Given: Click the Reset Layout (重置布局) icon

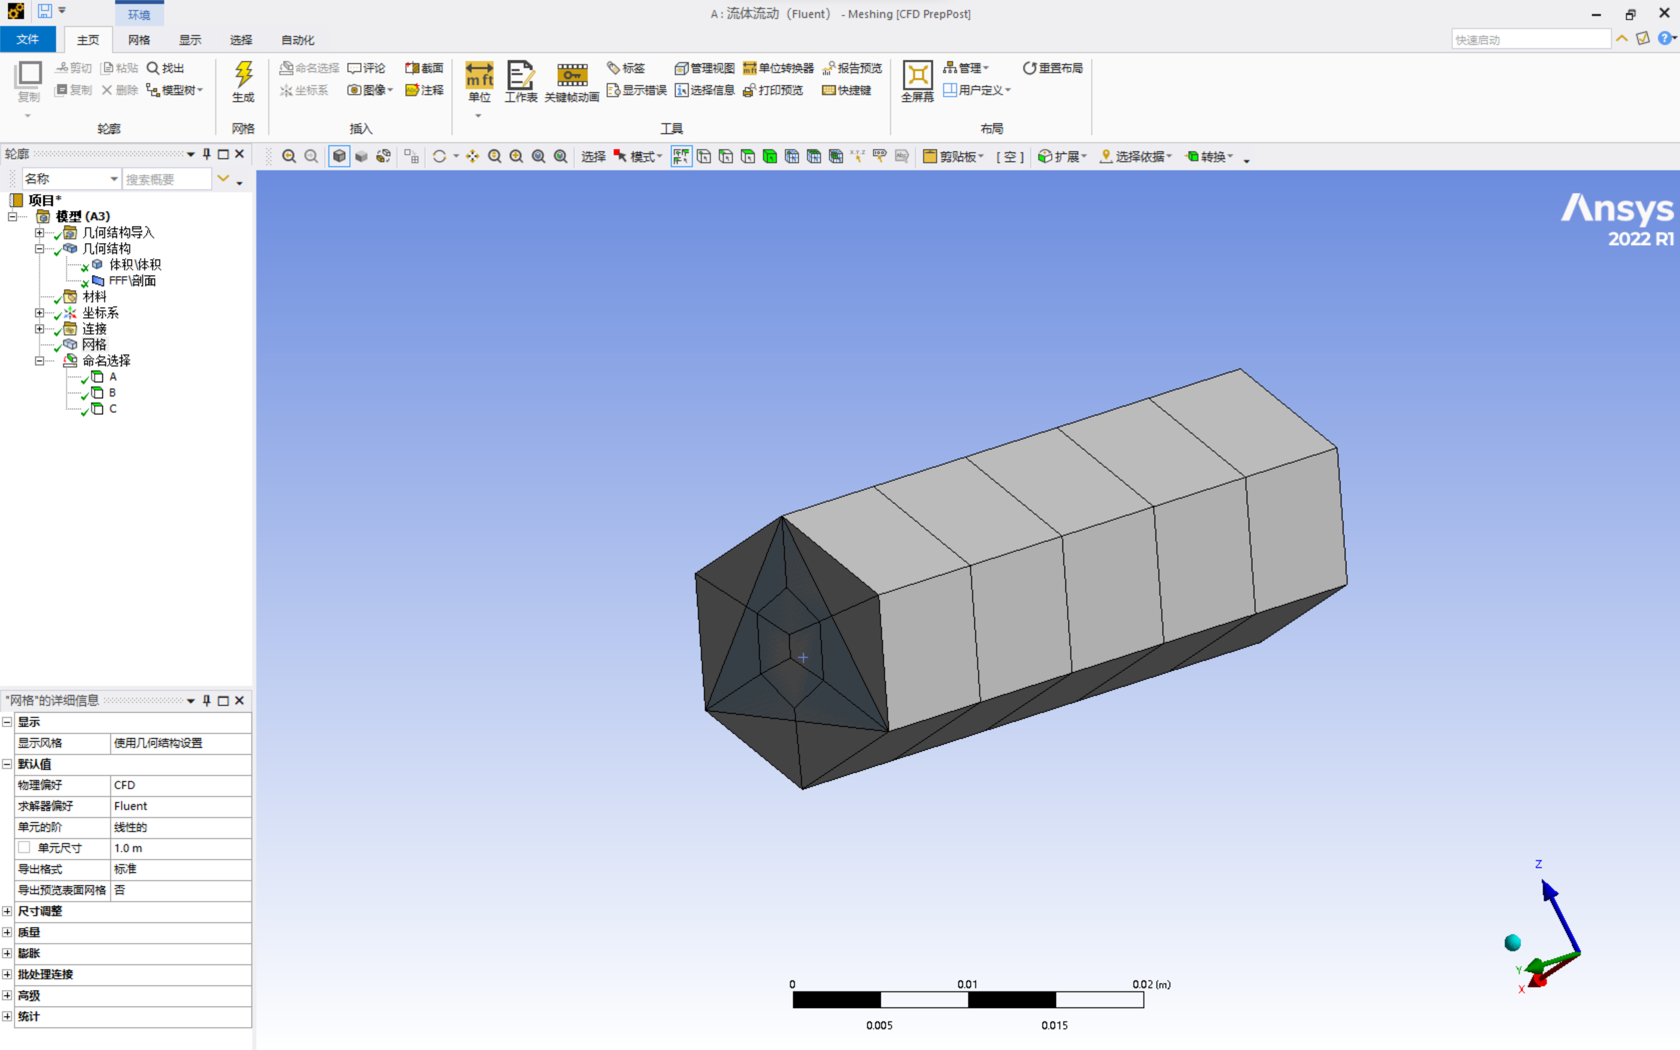Looking at the screenshot, I should pos(1053,68).
